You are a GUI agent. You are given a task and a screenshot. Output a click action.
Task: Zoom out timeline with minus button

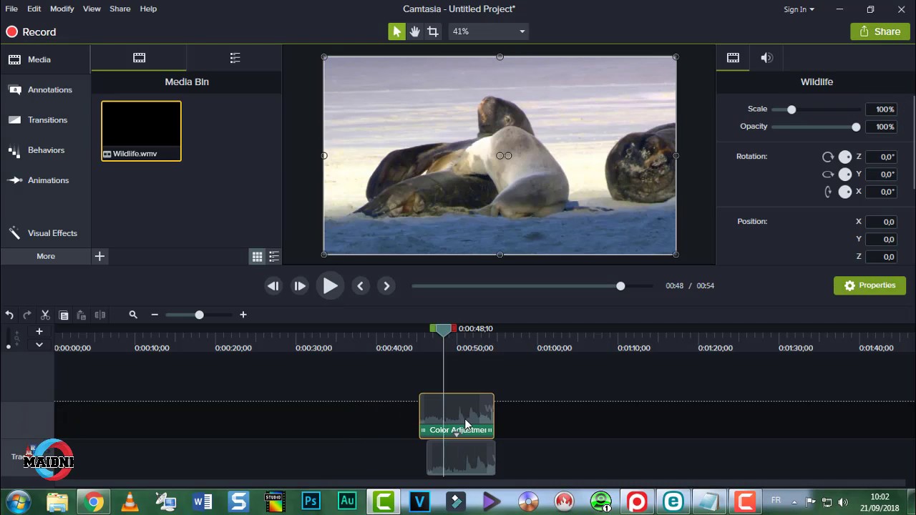coord(155,315)
